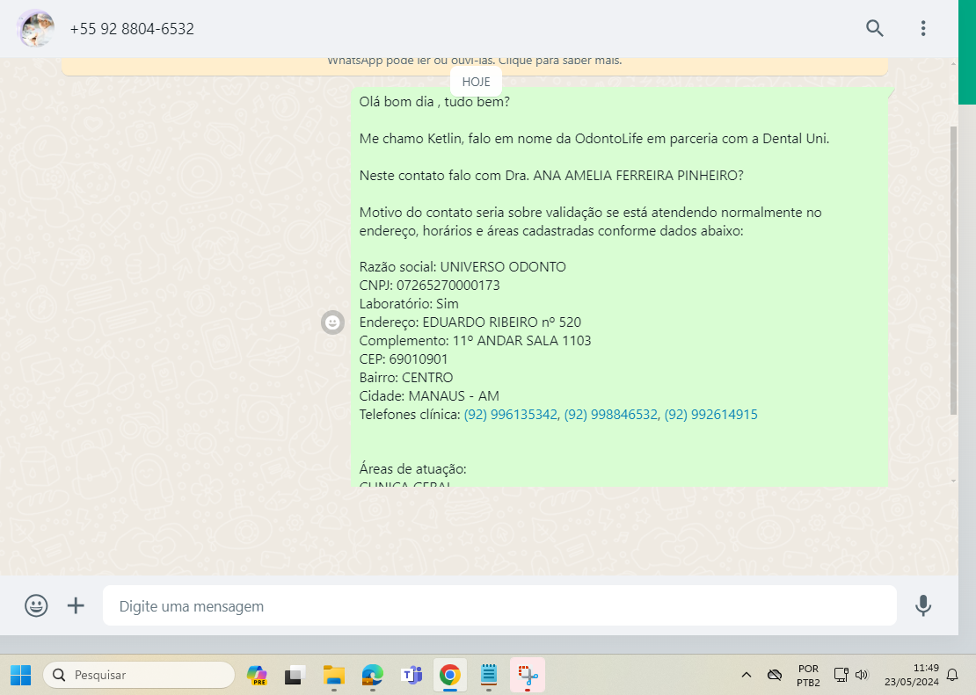Image resolution: width=976 pixels, height=695 pixels.
Task: Click the text 'Complemento: 11º ANDAR SALA 1103'
Action: point(475,340)
